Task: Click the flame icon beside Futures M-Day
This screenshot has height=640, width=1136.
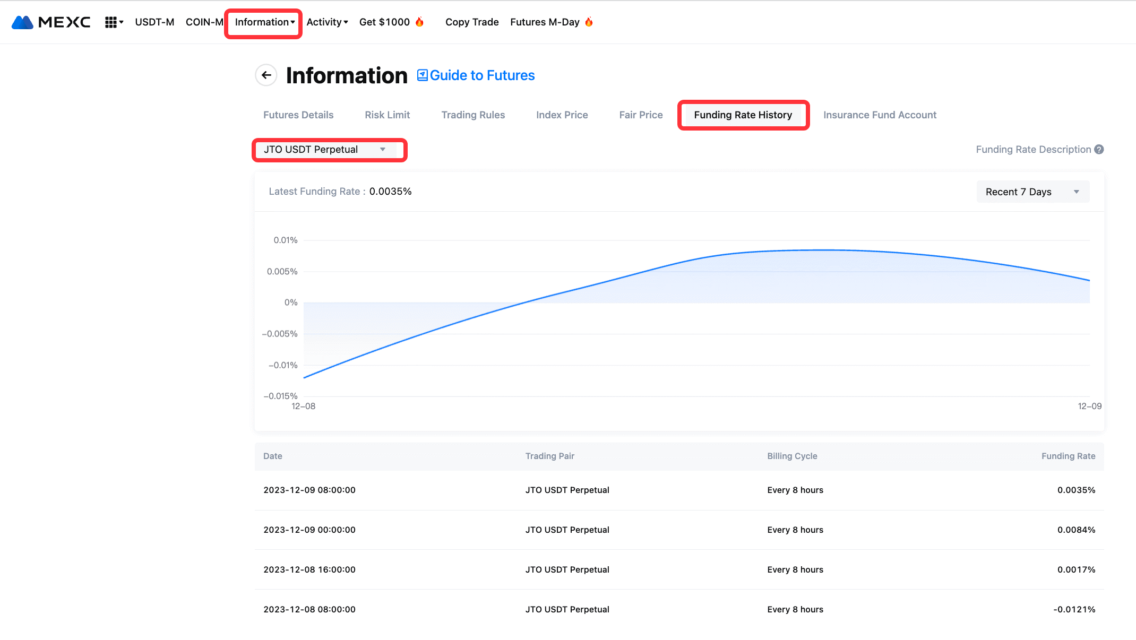Action: (x=589, y=22)
